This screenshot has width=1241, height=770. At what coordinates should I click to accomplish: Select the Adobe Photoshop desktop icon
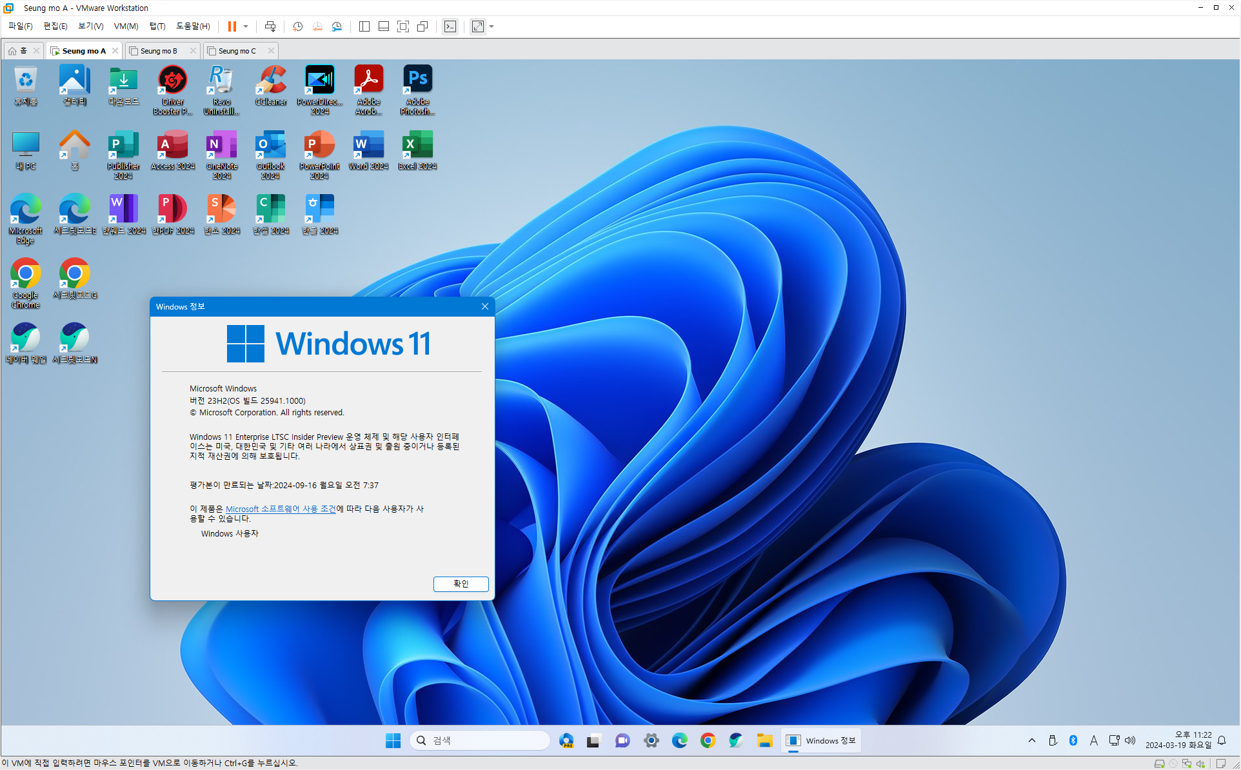417,90
